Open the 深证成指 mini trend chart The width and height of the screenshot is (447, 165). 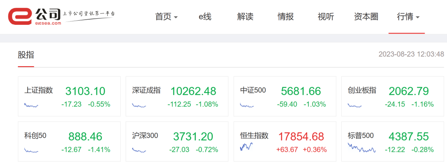tap(139, 105)
